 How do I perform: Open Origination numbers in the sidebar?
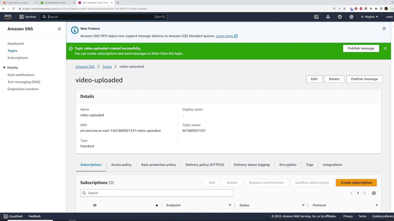click(x=23, y=89)
